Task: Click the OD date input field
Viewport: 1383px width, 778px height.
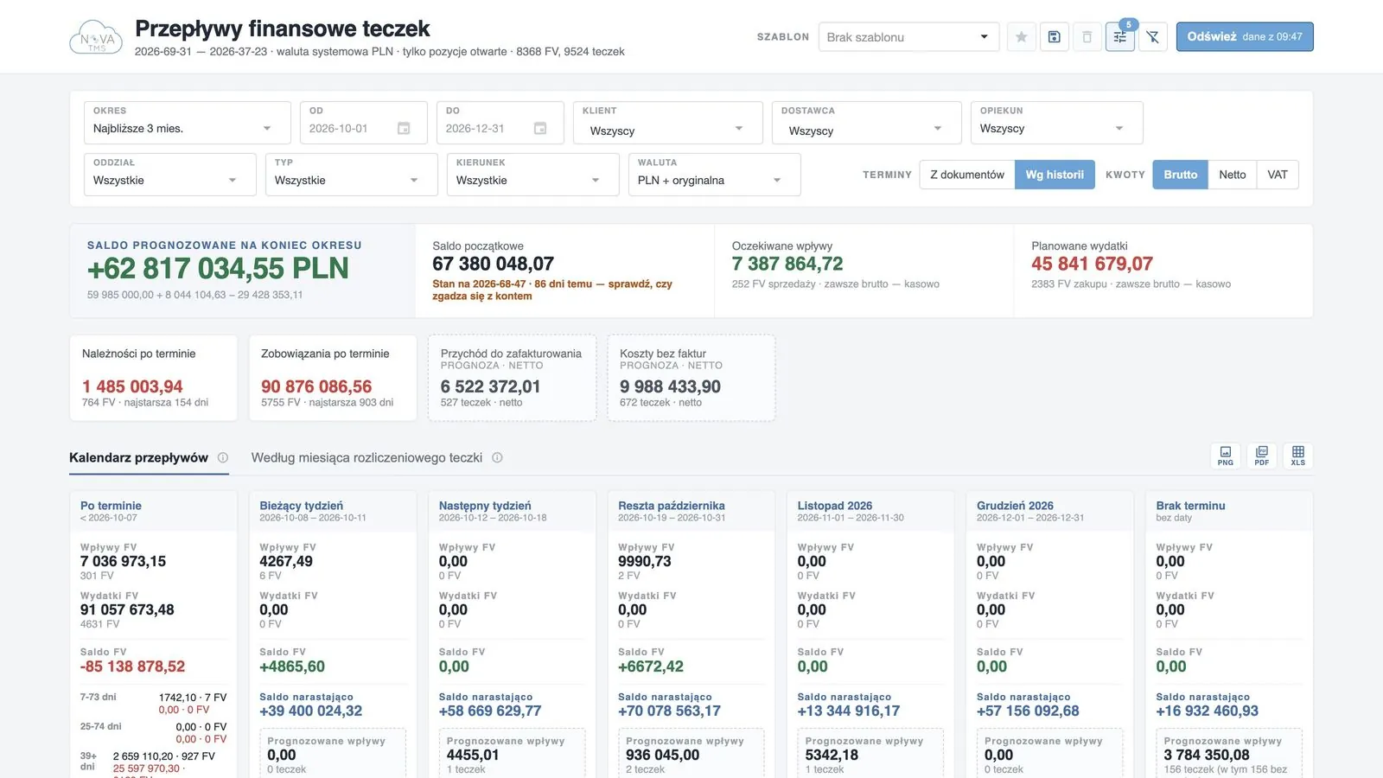Action: (x=363, y=123)
